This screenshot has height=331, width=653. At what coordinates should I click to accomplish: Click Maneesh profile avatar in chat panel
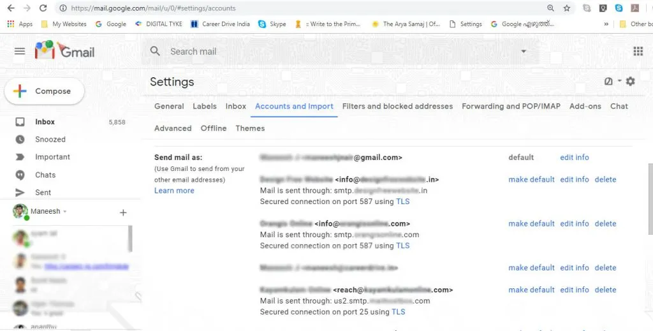point(20,212)
